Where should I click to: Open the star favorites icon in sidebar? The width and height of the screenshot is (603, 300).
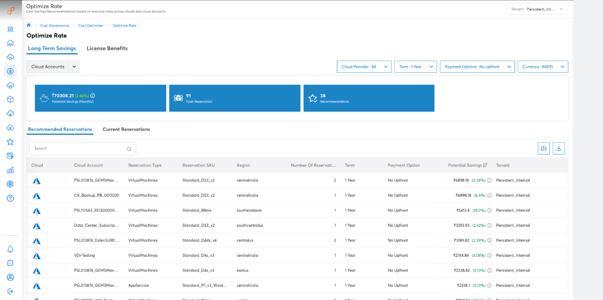coord(10,142)
